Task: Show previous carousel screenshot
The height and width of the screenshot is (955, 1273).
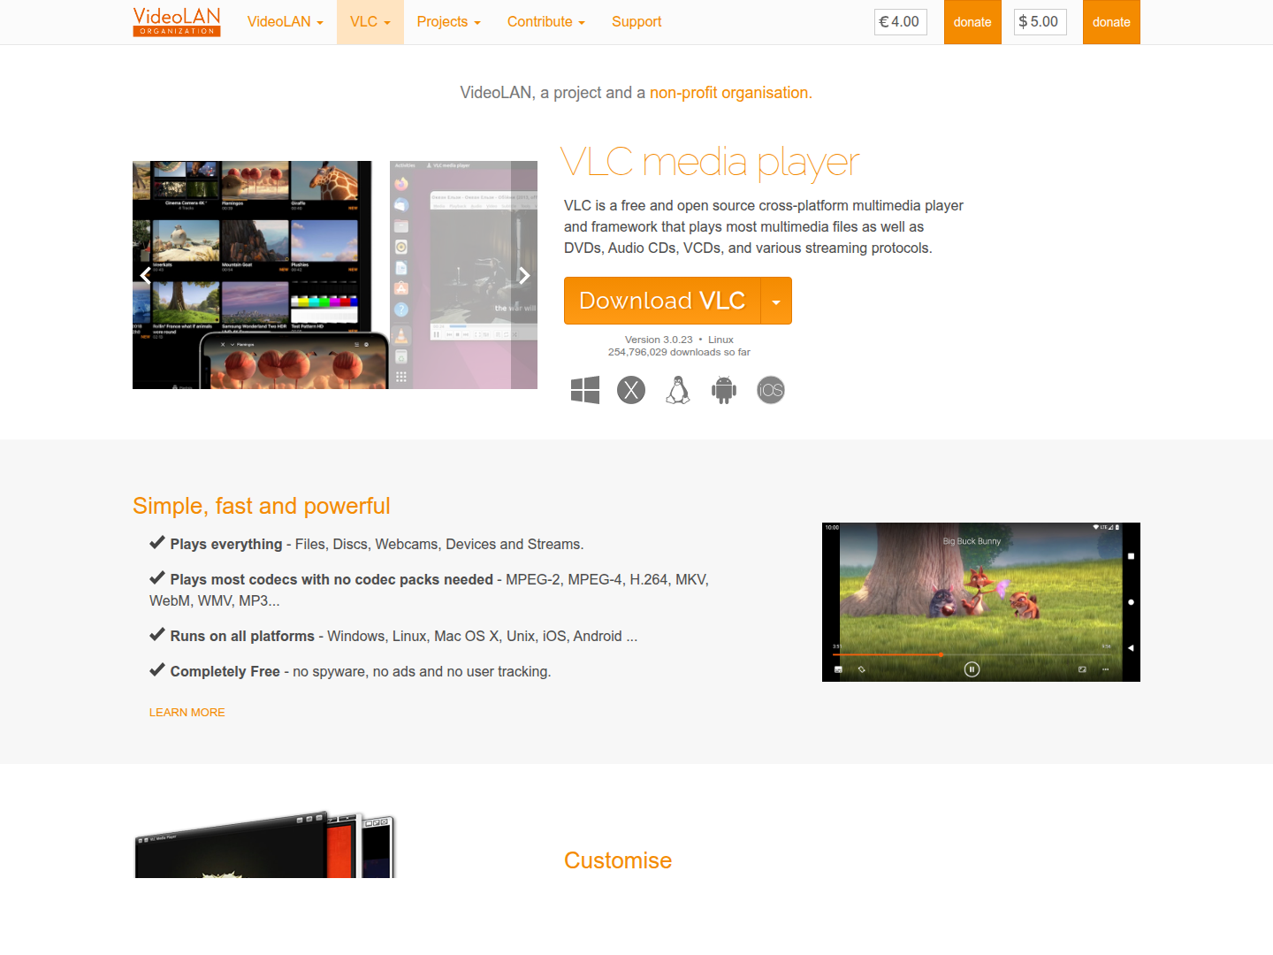Action: (x=146, y=275)
